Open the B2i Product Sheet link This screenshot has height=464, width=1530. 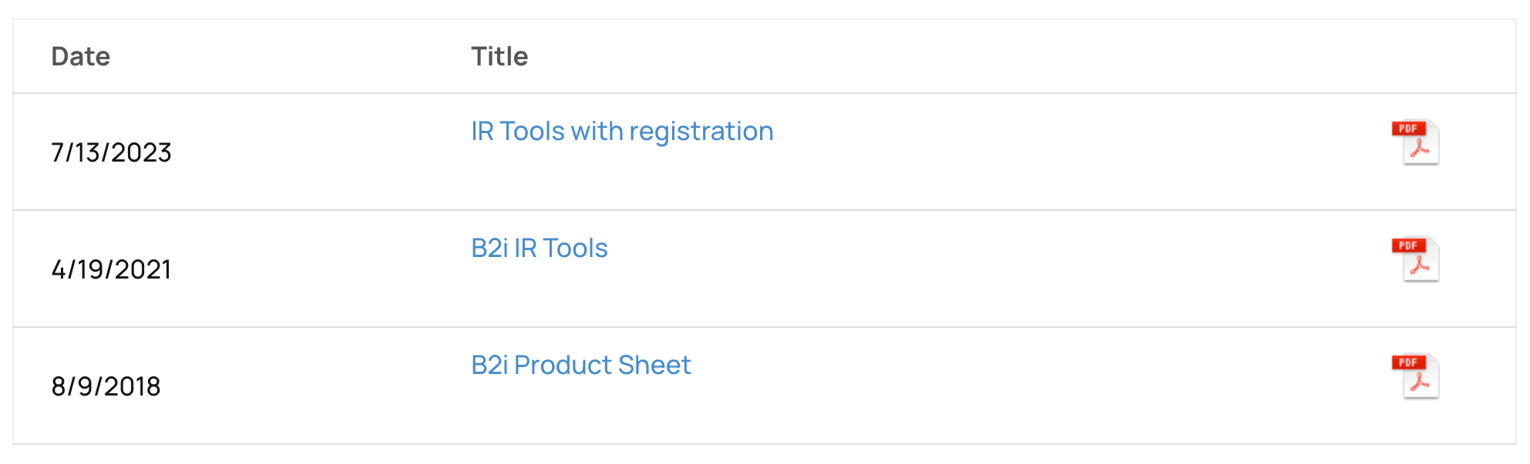coord(580,366)
